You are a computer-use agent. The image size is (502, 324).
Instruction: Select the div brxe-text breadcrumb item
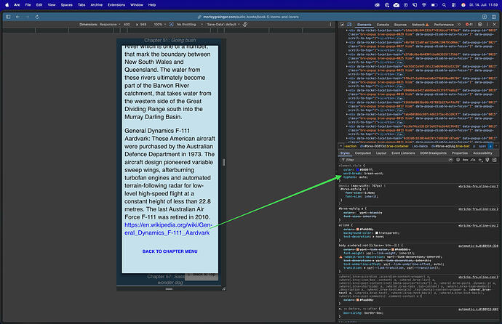450,146
